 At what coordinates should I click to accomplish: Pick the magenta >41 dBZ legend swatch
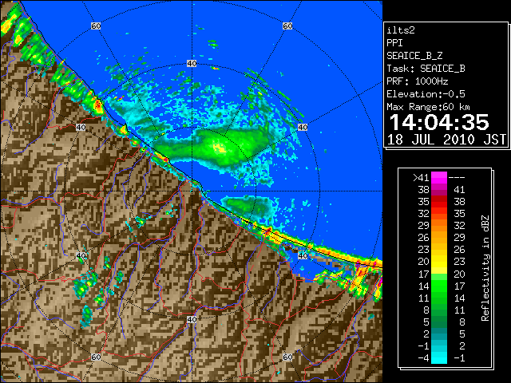439,178
